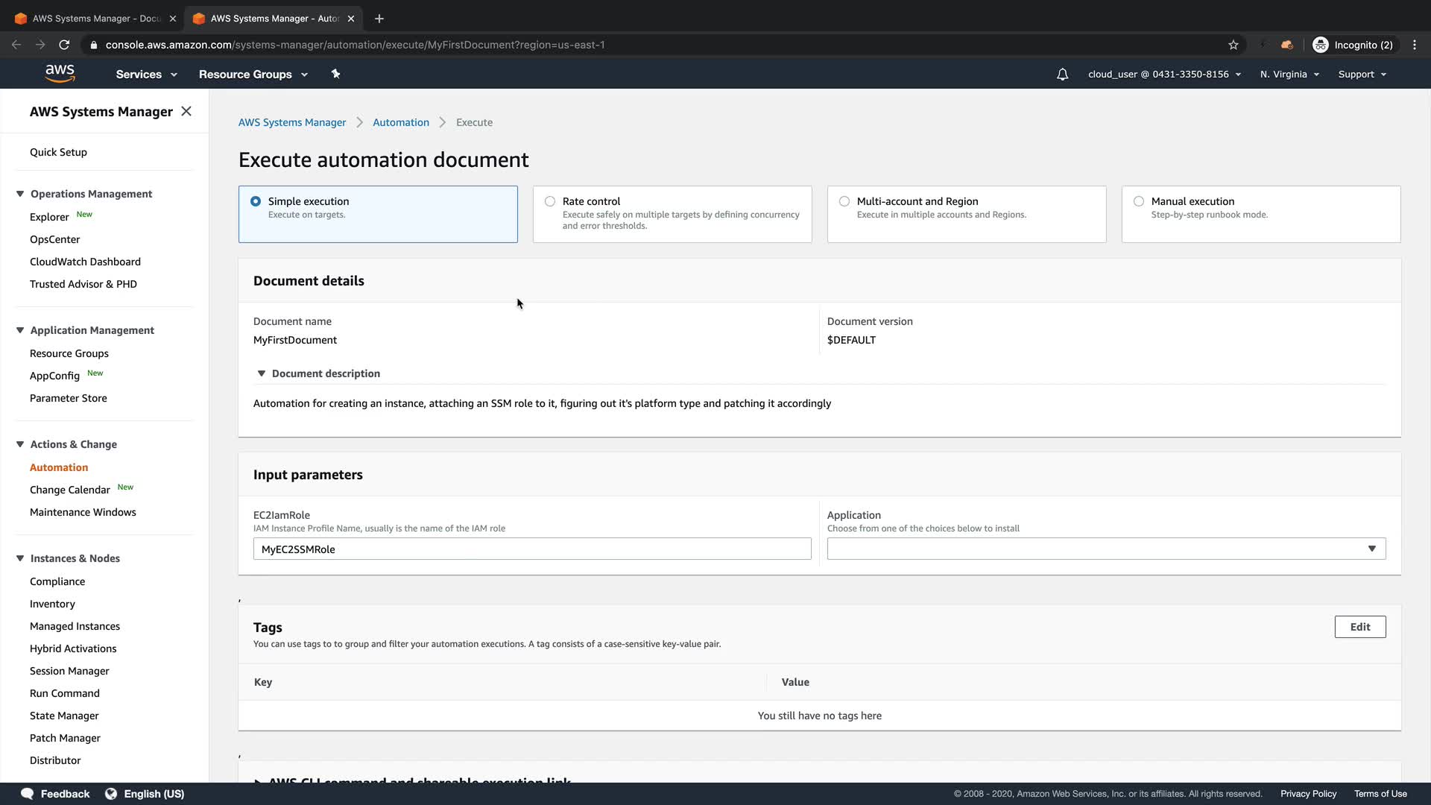Click the Edit tags button
The height and width of the screenshot is (805, 1431).
pyautogui.click(x=1359, y=627)
